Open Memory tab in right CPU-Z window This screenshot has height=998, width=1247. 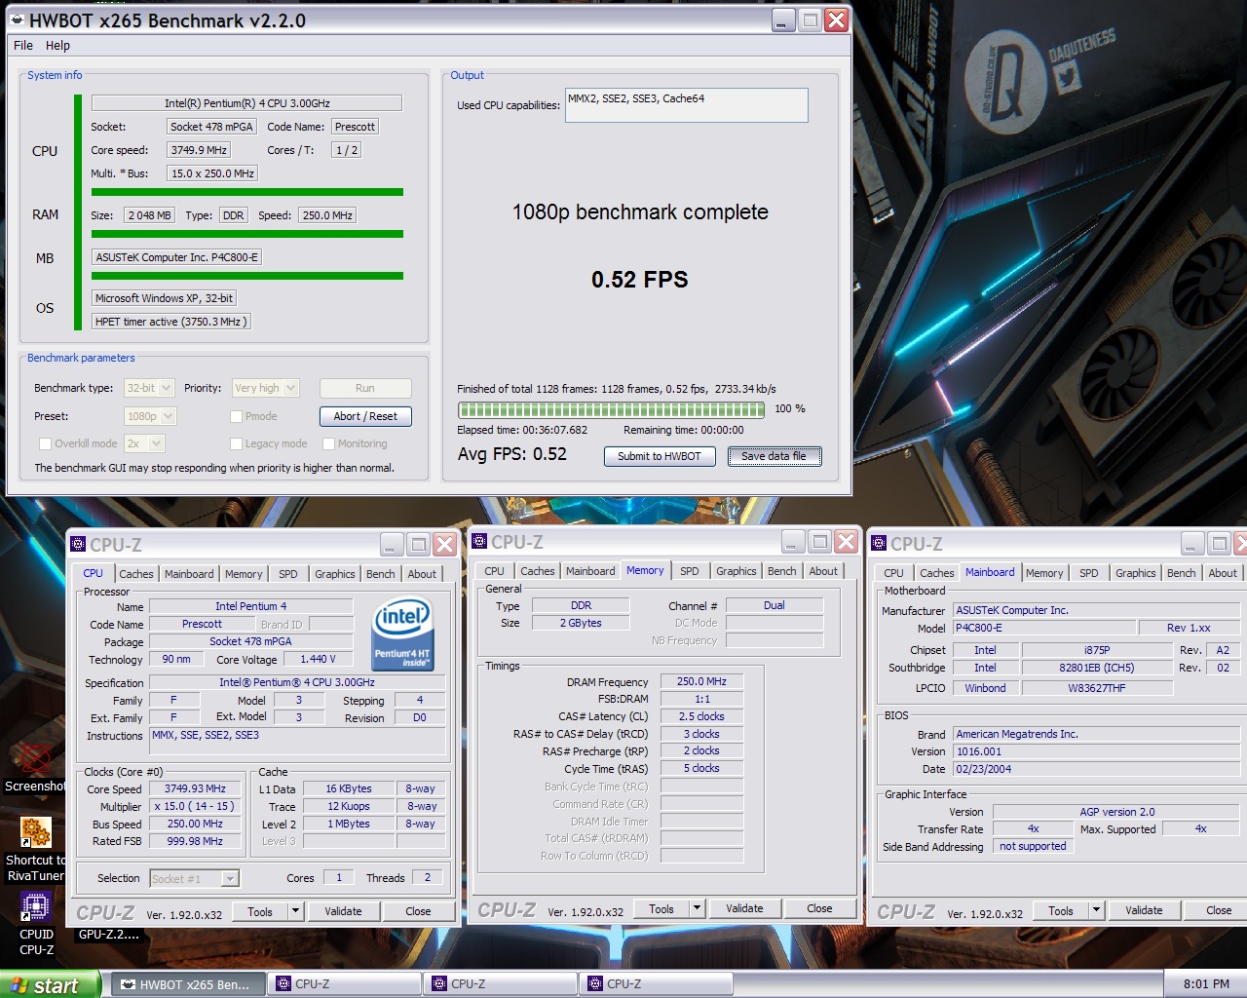coord(1044,573)
